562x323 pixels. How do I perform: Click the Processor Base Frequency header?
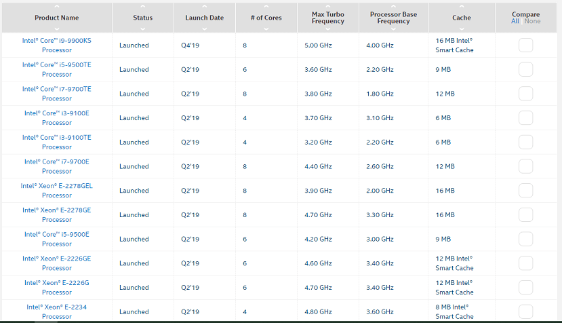pos(393,18)
